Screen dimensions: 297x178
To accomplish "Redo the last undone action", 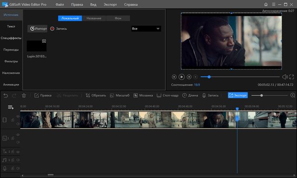I will [x=14, y=95].
